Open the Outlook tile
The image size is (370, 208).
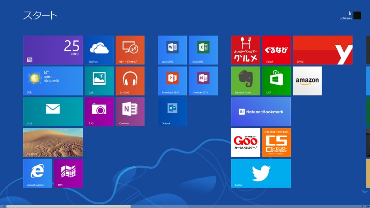click(172, 111)
